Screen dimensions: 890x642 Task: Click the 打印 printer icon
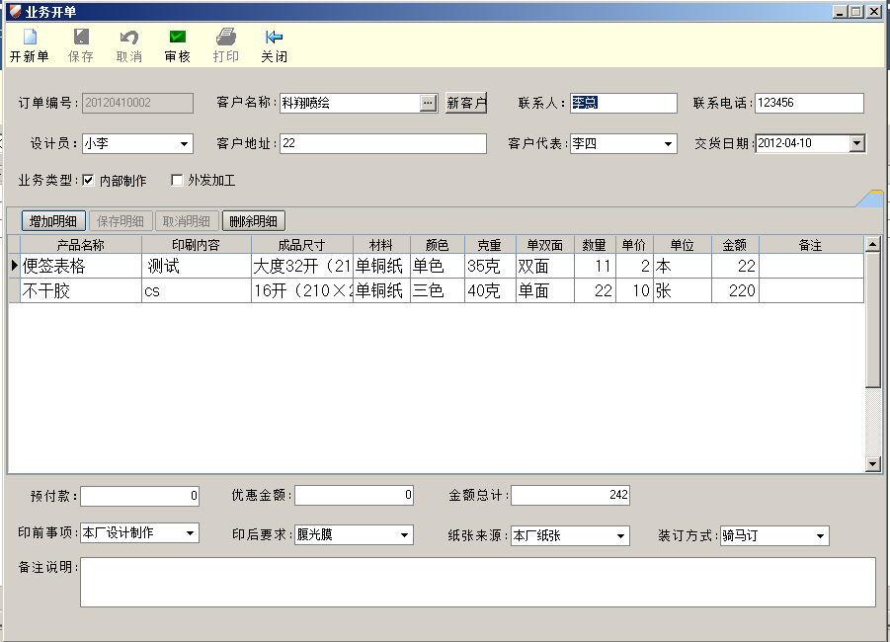[226, 38]
